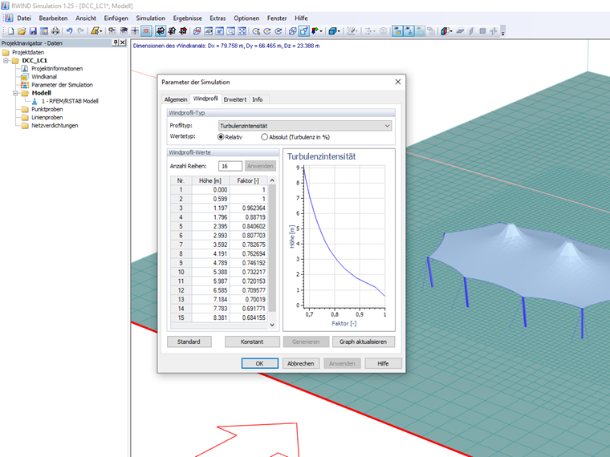Select Absolut (Turbulenz in %) radio button
Image resolution: width=610 pixels, height=457 pixels.
tap(265, 137)
